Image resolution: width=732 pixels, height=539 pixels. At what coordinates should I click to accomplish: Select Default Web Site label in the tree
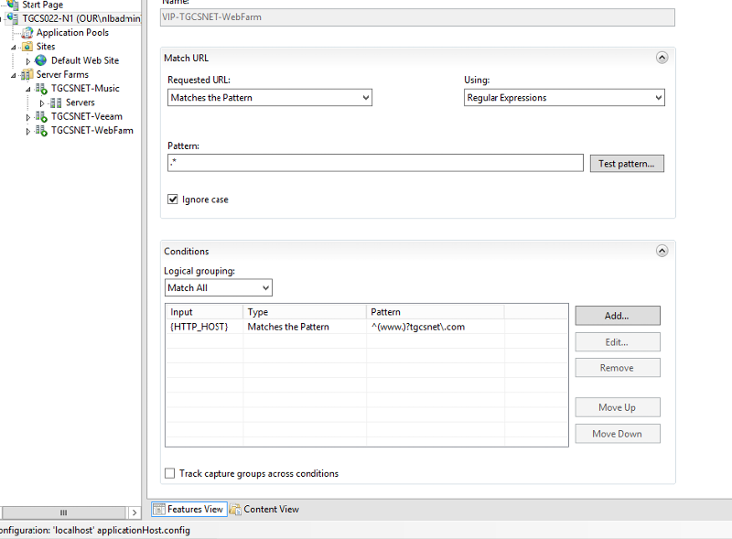[x=85, y=60]
